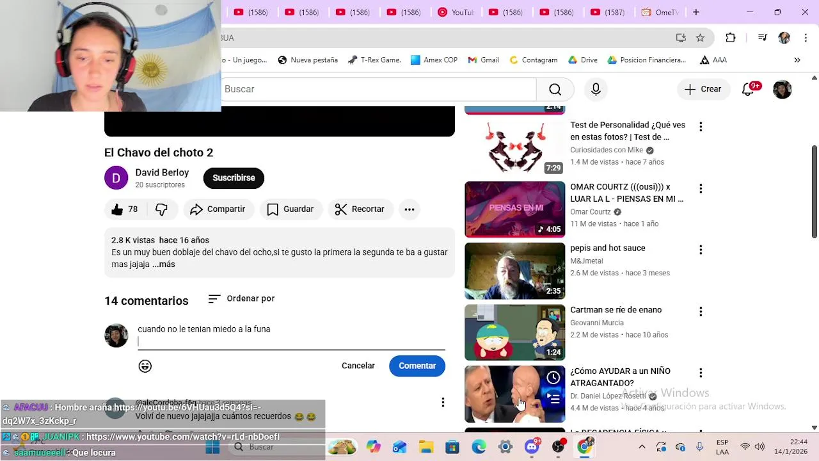Open a new browser tab with plus

click(696, 12)
